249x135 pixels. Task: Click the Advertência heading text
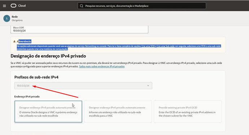click(24, 42)
